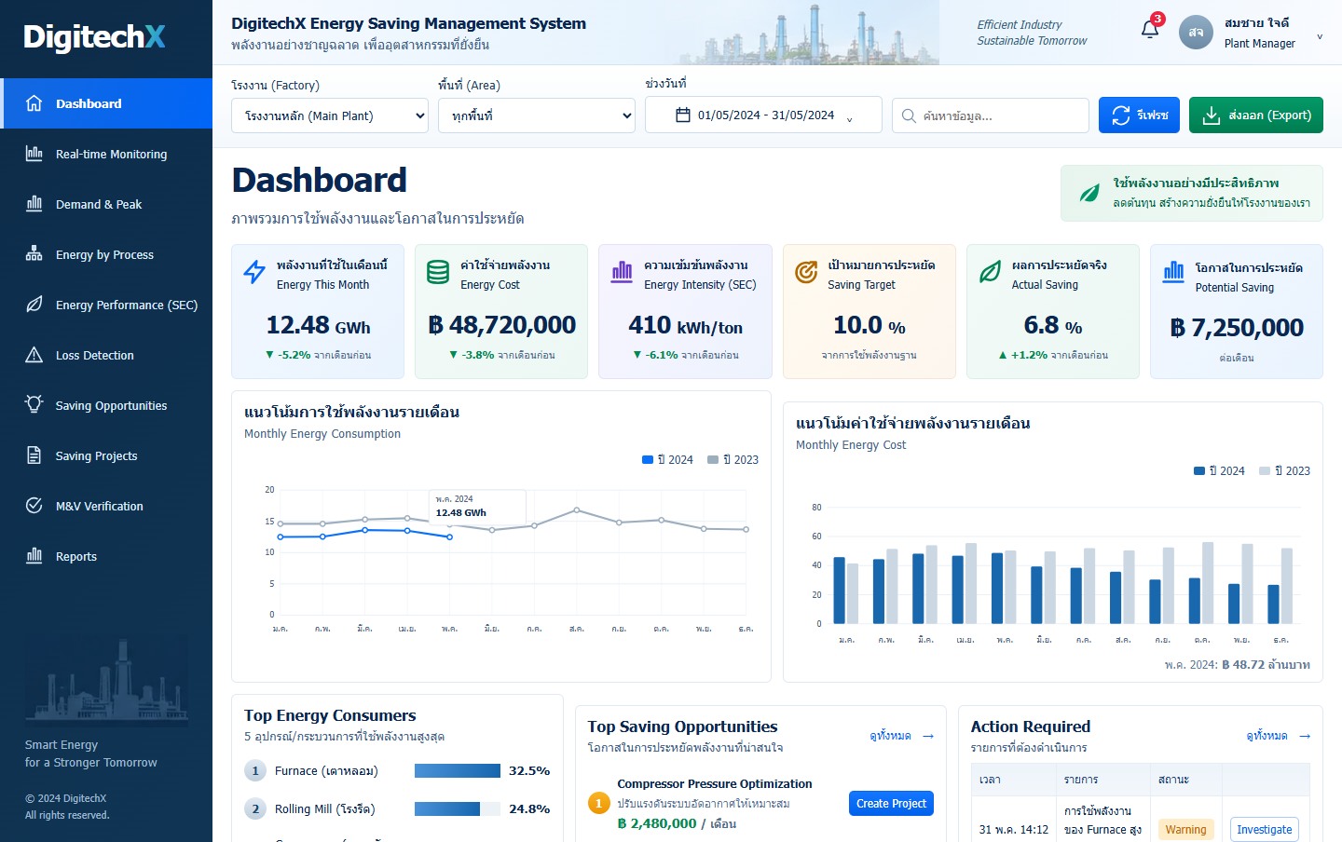Click the Energy Cost database icon

438,272
